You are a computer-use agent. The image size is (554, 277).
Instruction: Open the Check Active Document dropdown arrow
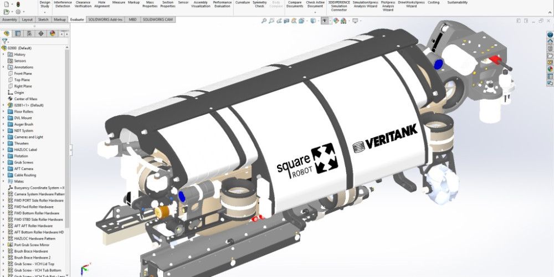tap(315, 12)
